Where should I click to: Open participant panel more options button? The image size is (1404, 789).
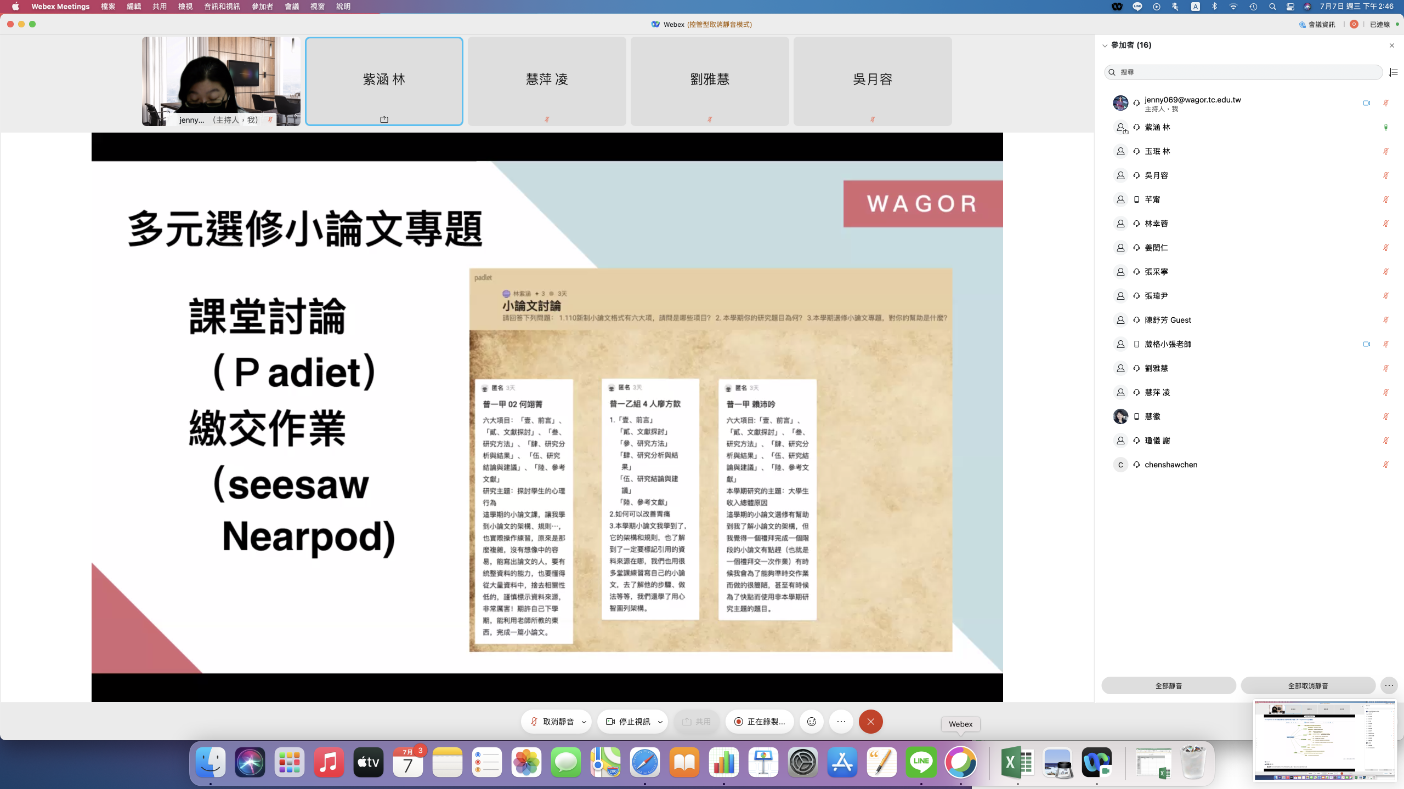click(x=1389, y=685)
